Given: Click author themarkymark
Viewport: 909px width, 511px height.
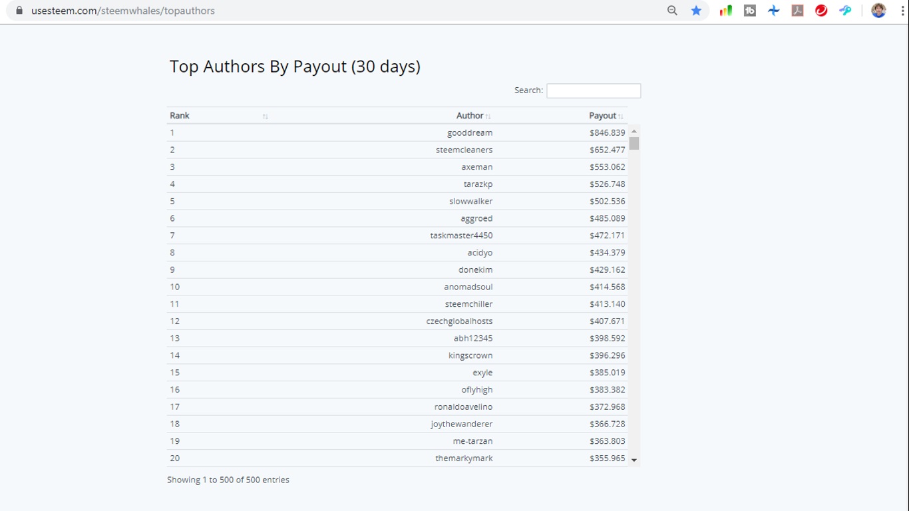Looking at the screenshot, I should tap(464, 458).
